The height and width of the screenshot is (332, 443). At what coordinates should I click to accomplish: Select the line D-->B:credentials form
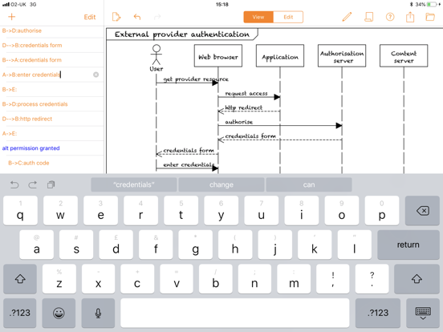point(52,45)
